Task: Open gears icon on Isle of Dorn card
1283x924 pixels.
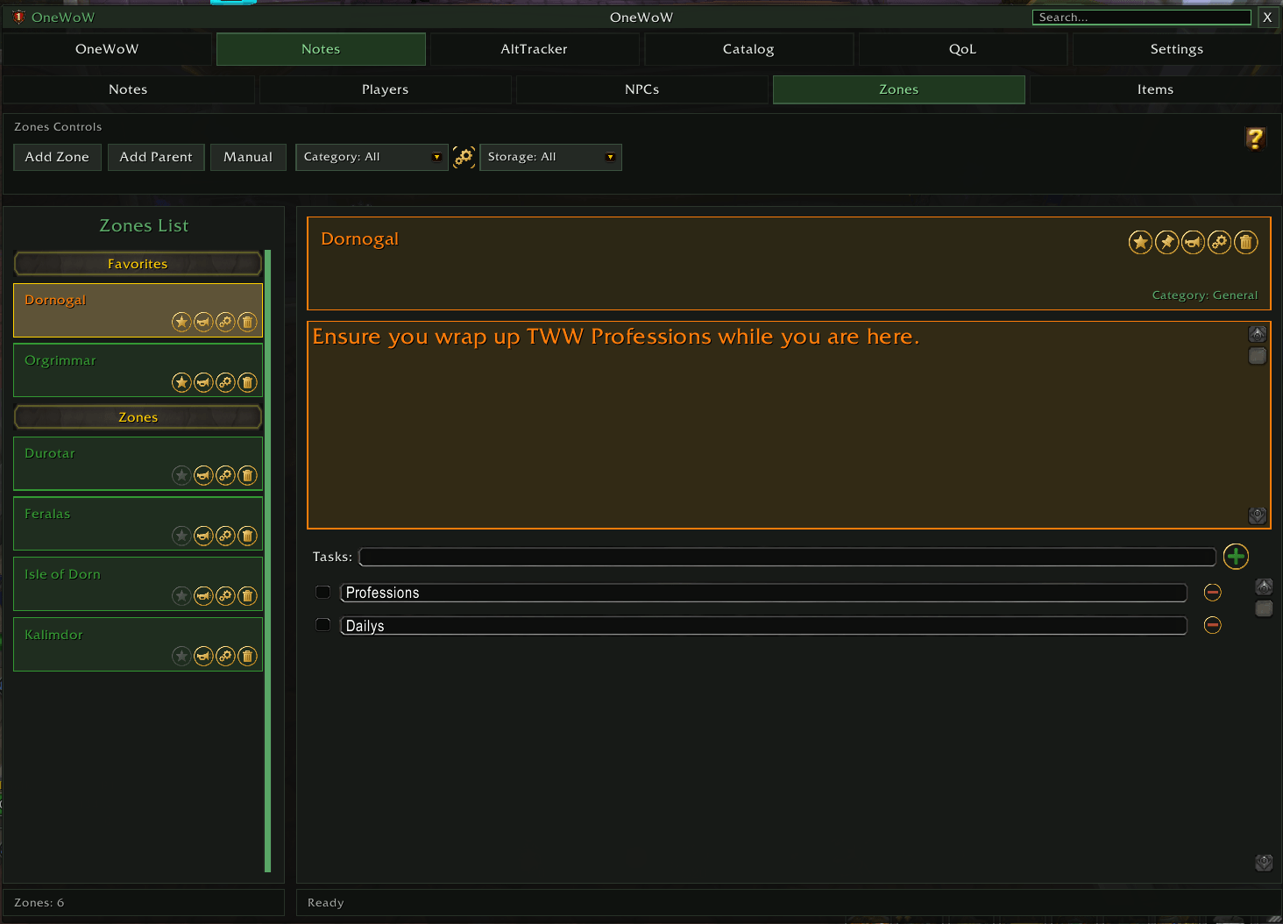Action: tap(225, 596)
